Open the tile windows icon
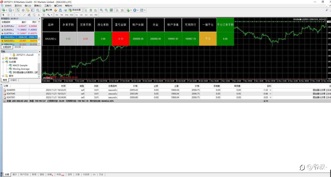 pos(111,10)
